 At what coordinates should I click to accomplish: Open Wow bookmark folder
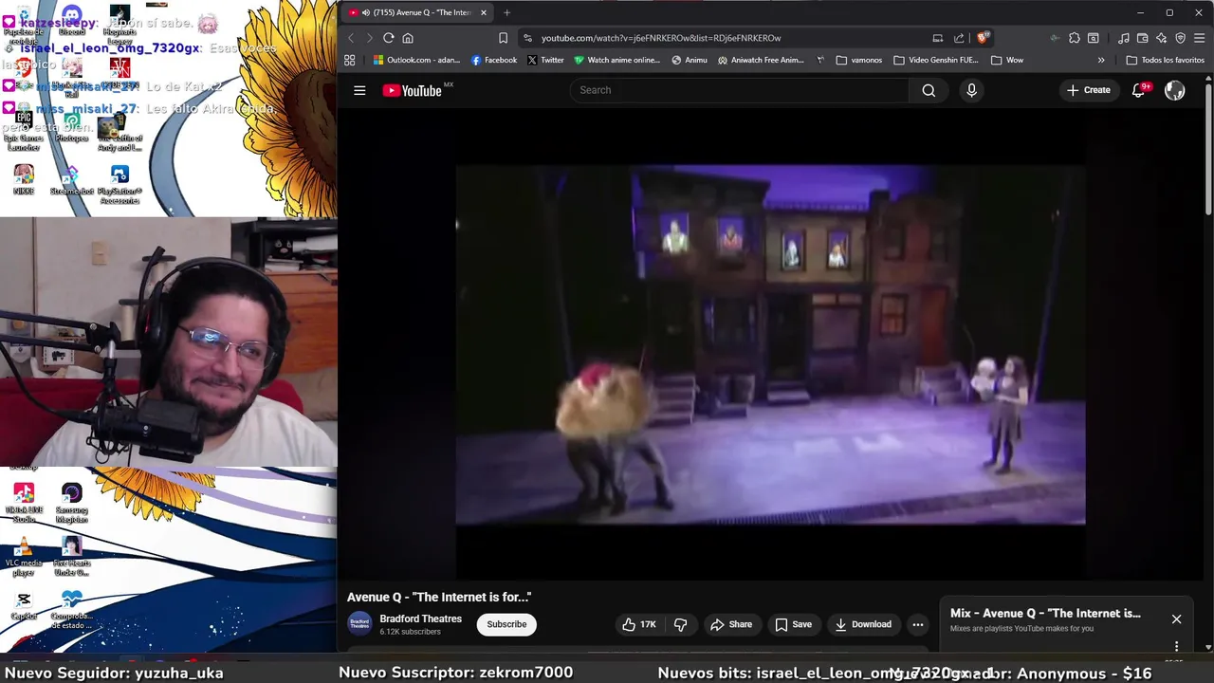click(1007, 60)
